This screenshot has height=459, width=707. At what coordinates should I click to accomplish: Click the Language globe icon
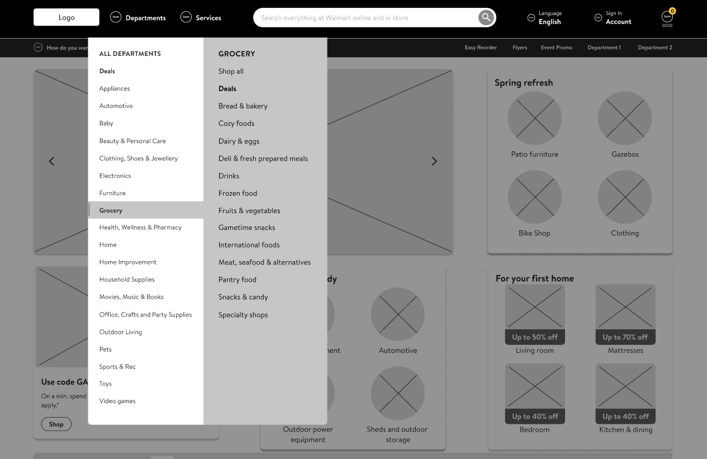(531, 17)
